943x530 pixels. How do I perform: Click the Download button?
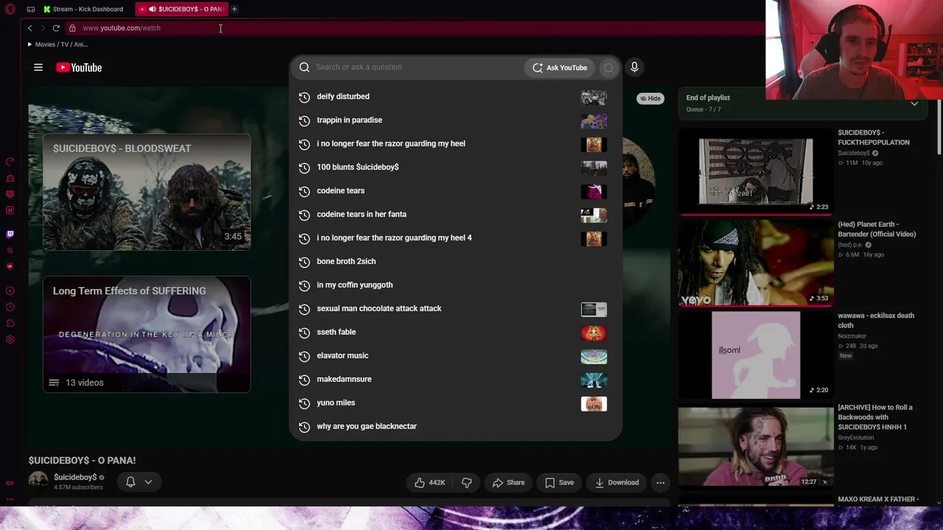coord(617,482)
